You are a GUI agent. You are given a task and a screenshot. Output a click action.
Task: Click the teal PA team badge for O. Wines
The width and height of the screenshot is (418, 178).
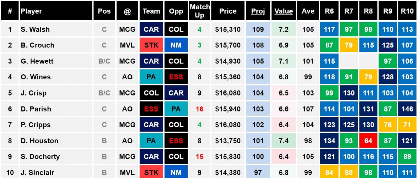tap(151, 77)
